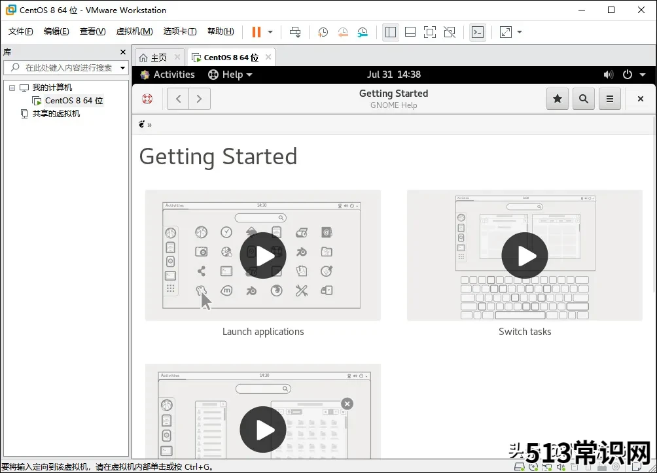Focus the library search field
This screenshot has height=473, width=657.
[x=66, y=67]
